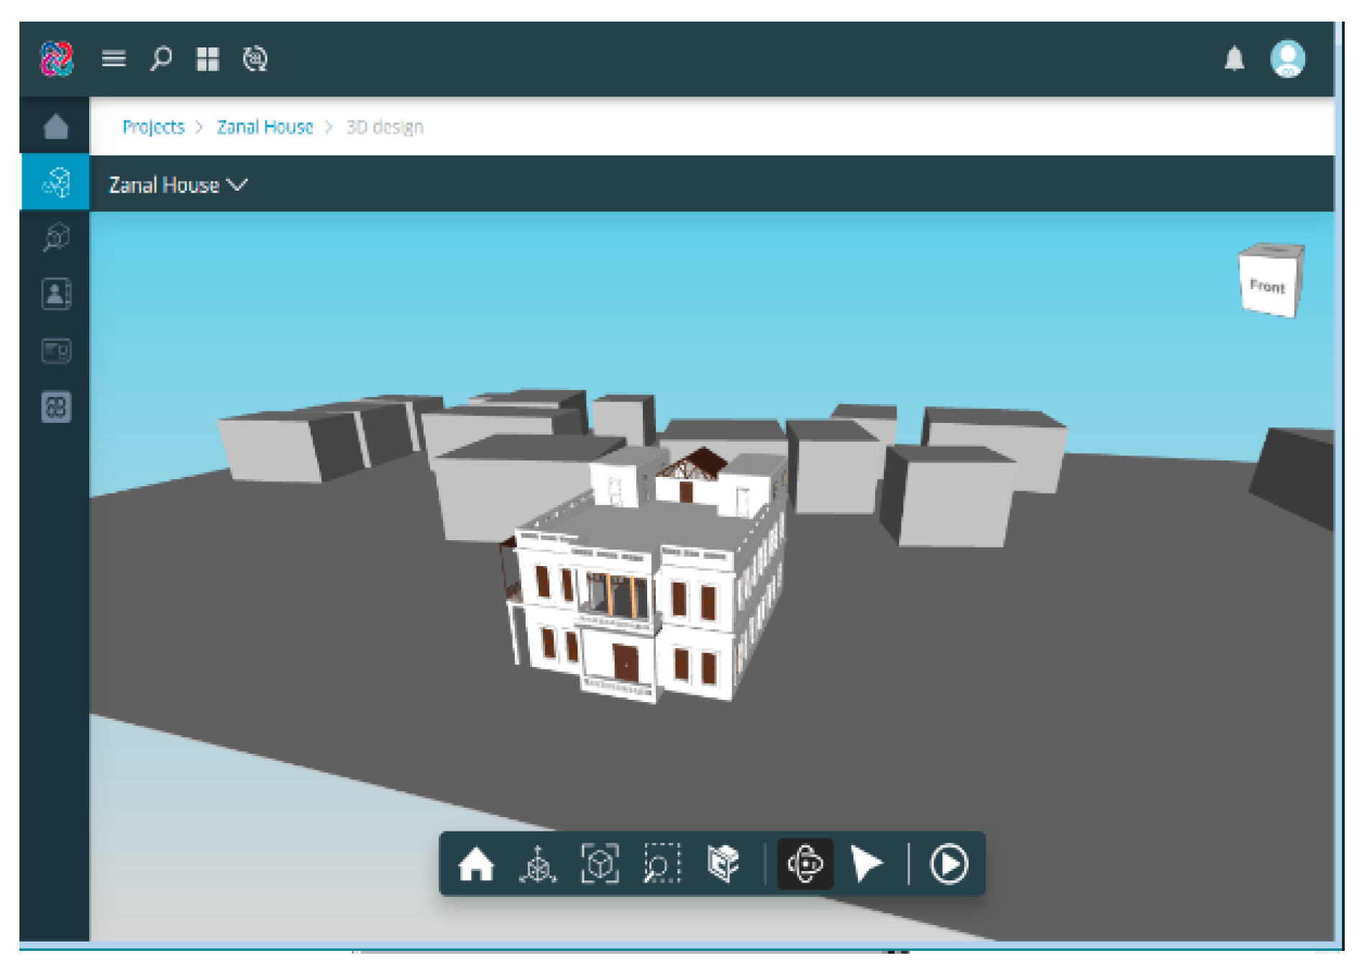This screenshot has width=1367, height=971.
Task: Open the contacts sidebar icon
Action: [x=56, y=294]
